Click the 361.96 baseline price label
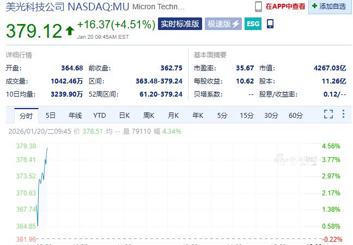This screenshot has width=353, height=245. coord(26,239)
